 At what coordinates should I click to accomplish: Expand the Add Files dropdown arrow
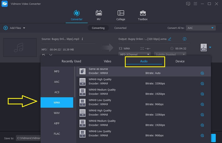coord(24,28)
